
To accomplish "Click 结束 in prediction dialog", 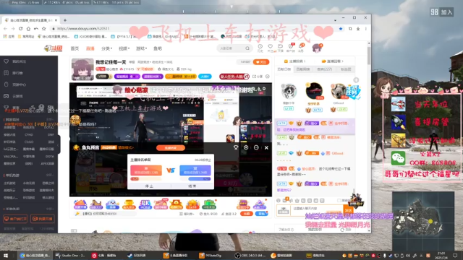I will (x=192, y=186).
